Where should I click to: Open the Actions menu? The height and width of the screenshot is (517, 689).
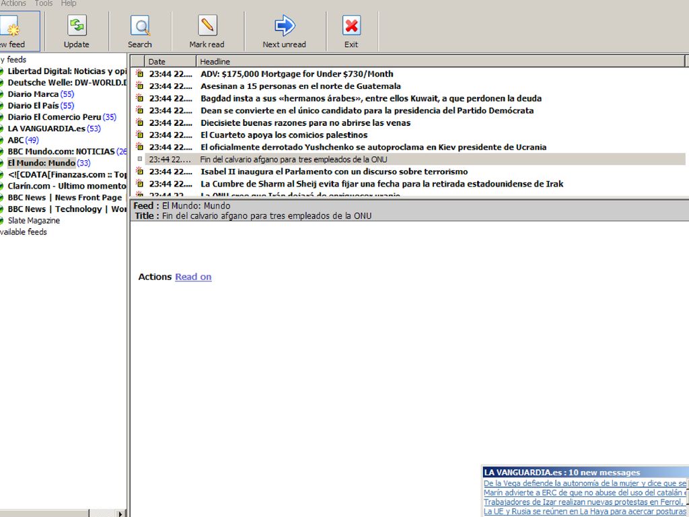(x=13, y=3)
